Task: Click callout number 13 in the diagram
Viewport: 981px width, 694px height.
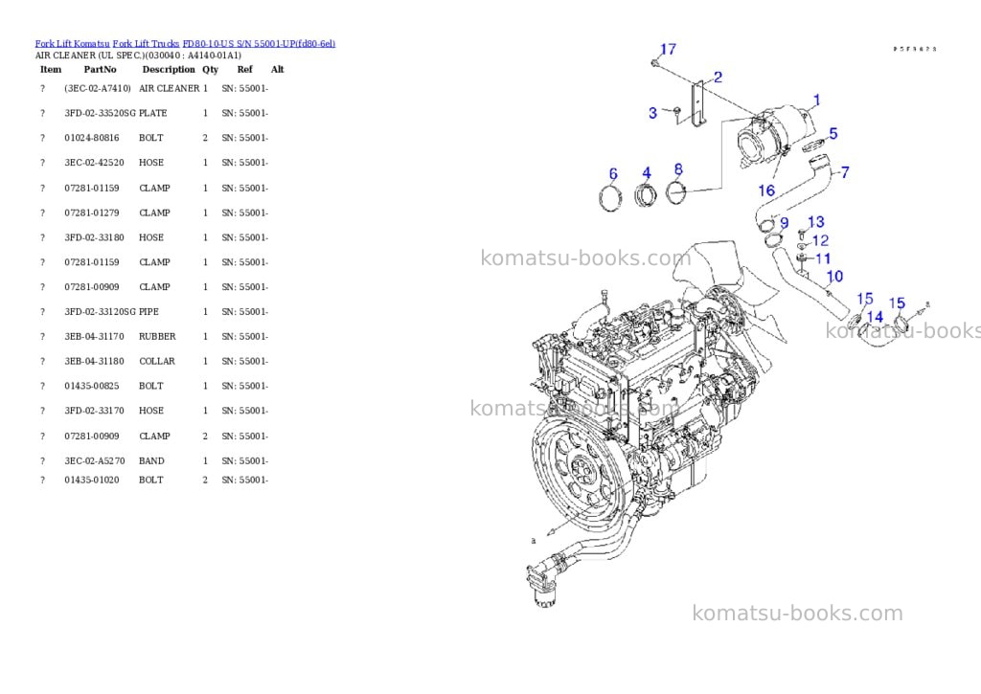Action: pos(816,222)
